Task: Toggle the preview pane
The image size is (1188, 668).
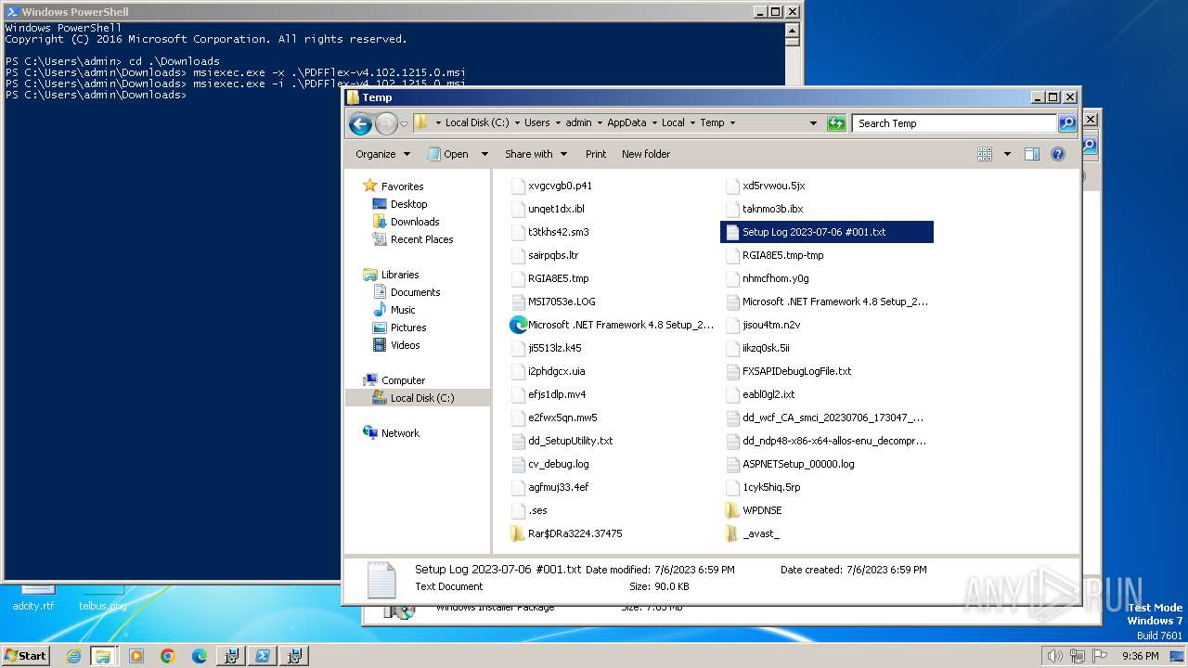Action: tap(1032, 154)
